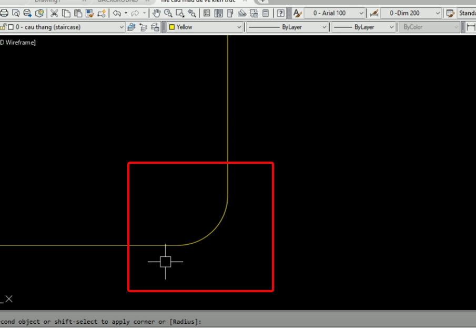Select Zoom Realtime magnifier
The width and height of the screenshot is (476, 328).
[168, 13]
